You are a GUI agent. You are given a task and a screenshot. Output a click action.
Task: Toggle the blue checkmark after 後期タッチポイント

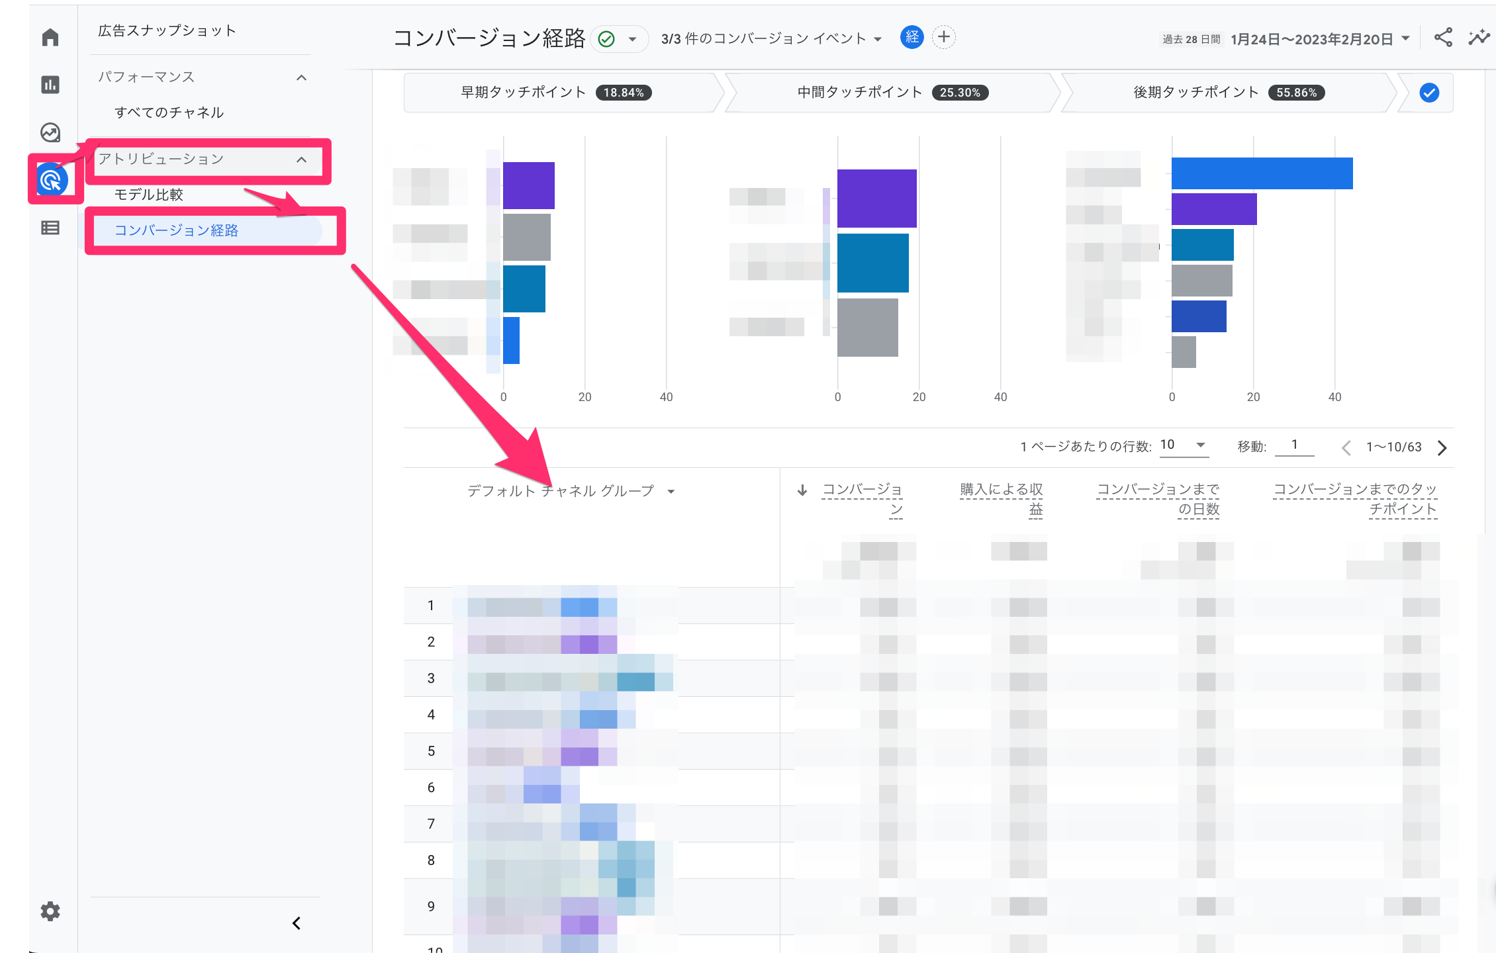click(1429, 93)
